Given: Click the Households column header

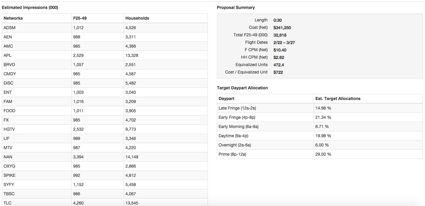Looking at the screenshot, I should (137, 18).
